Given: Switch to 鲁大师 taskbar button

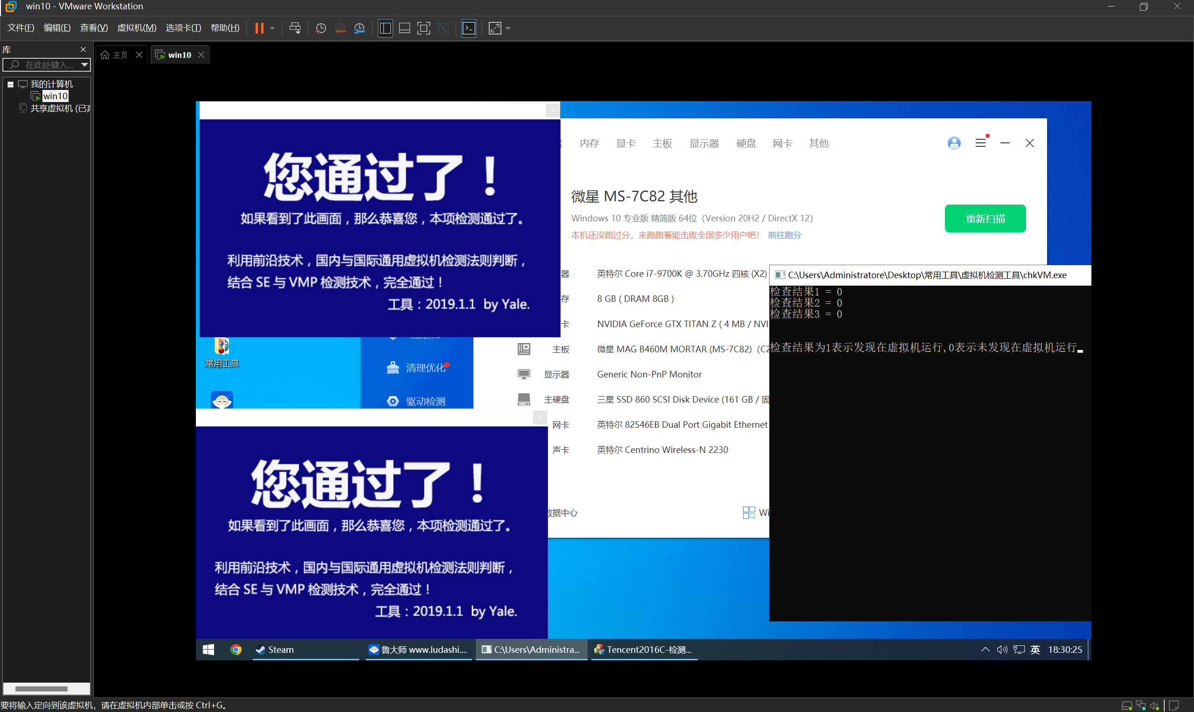Looking at the screenshot, I should (418, 649).
